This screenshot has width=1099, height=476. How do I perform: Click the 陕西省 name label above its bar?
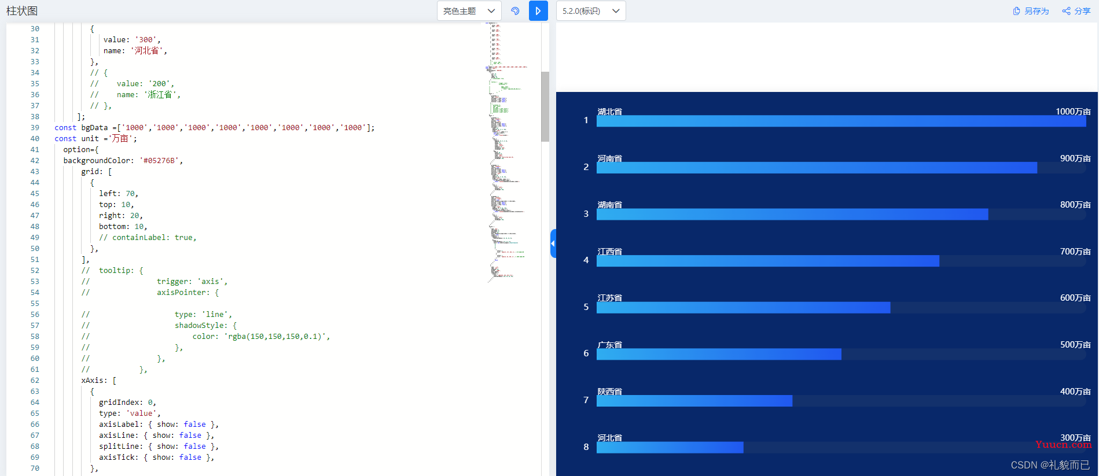pyautogui.click(x=610, y=392)
